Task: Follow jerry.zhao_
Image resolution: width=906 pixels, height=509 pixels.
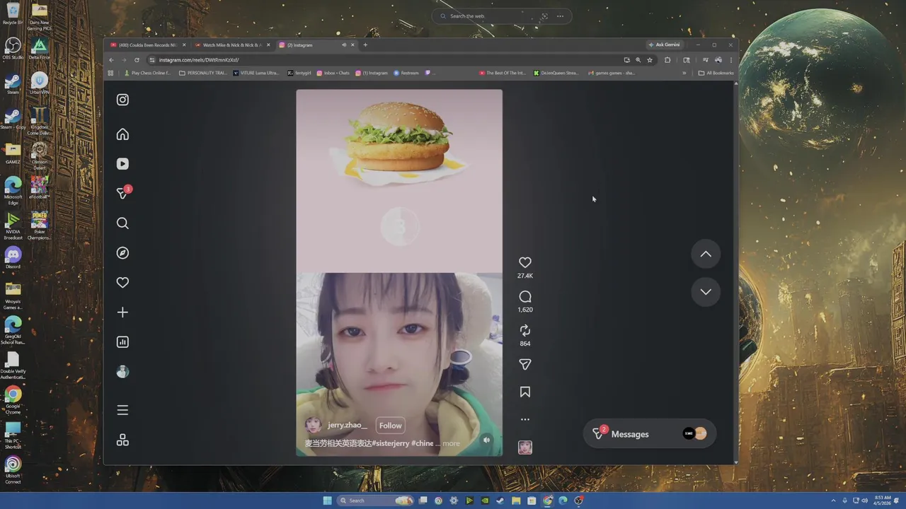Action: (390, 426)
